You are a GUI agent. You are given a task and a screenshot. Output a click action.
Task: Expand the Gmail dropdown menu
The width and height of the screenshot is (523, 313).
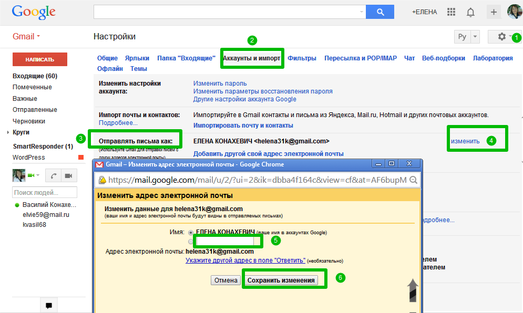click(27, 37)
